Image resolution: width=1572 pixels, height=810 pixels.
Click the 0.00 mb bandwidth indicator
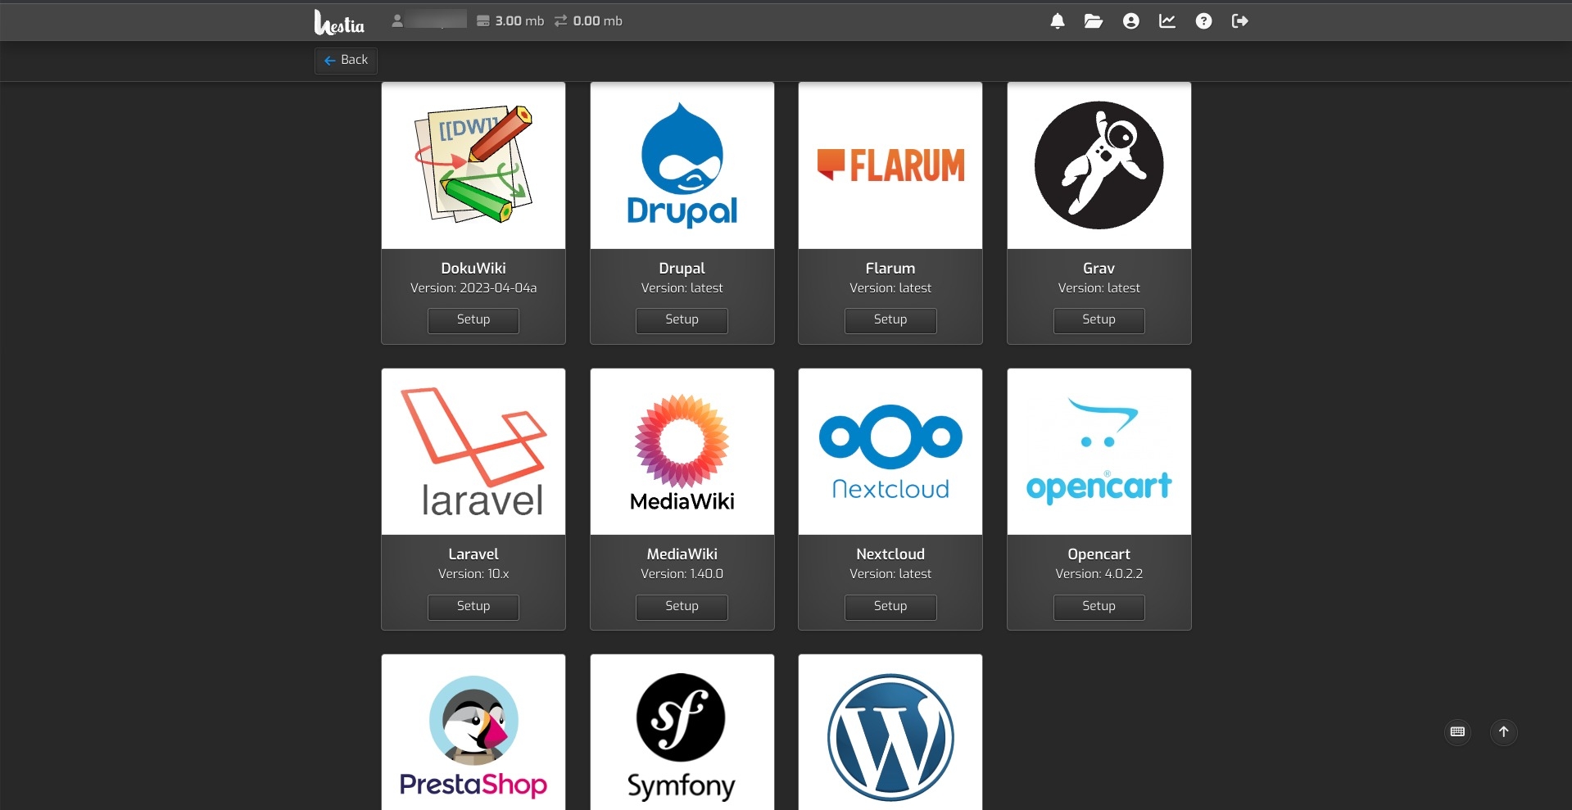point(588,20)
